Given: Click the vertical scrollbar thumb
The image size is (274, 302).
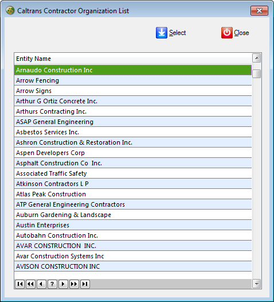Looking at the screenshot, I should click(x=256, y=73).
